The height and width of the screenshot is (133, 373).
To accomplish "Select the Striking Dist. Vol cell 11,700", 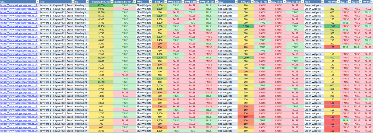I will pos(101,57).
